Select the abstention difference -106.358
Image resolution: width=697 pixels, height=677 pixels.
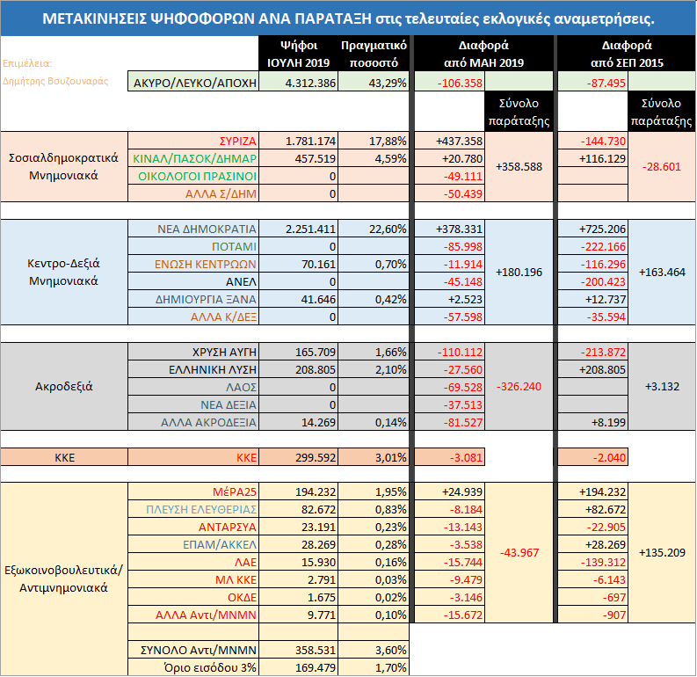pos(449,83)
